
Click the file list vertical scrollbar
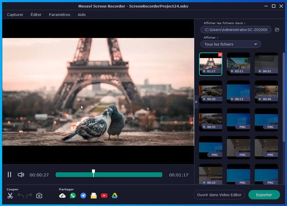pyautogui.click(x=284, y=97)
